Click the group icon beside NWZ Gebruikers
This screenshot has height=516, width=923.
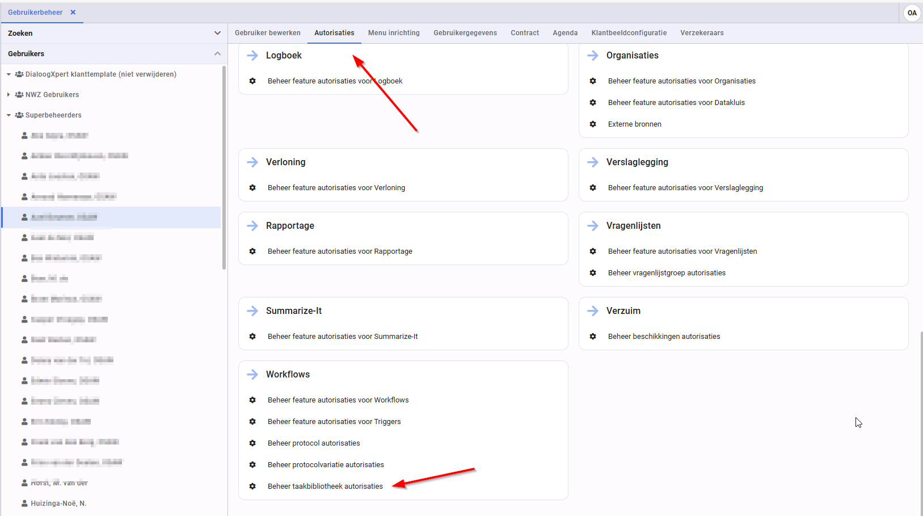coord(19,95)
